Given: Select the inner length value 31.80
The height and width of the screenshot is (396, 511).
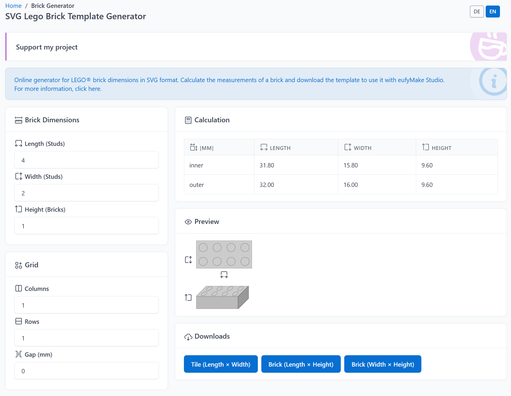Looking at the screenshot, I should 267,165.
